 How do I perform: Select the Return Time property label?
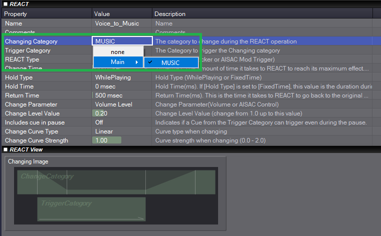[22, 95]
